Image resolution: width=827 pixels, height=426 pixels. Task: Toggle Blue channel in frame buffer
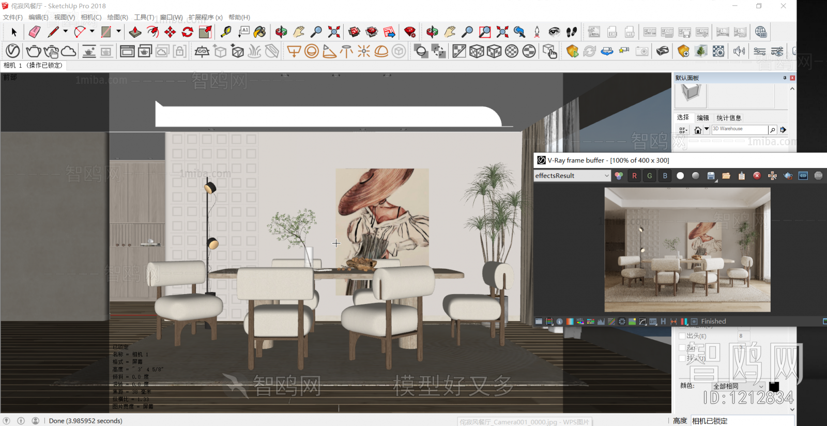[665, 176]
